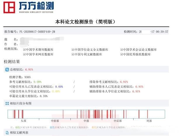Click the 检测范围 label
Screen dimensions: 182x136
(11, 49)
